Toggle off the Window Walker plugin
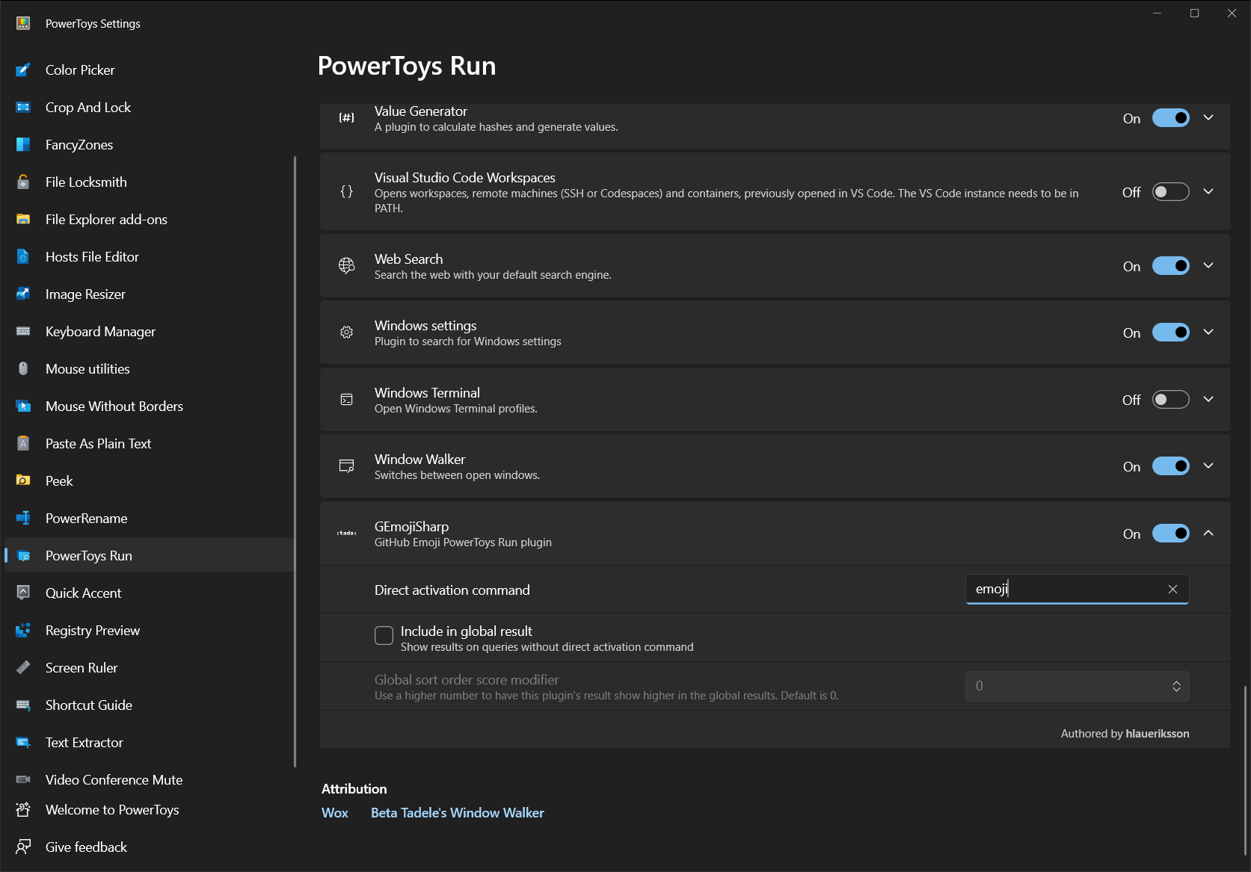 tap(1170, 466)
